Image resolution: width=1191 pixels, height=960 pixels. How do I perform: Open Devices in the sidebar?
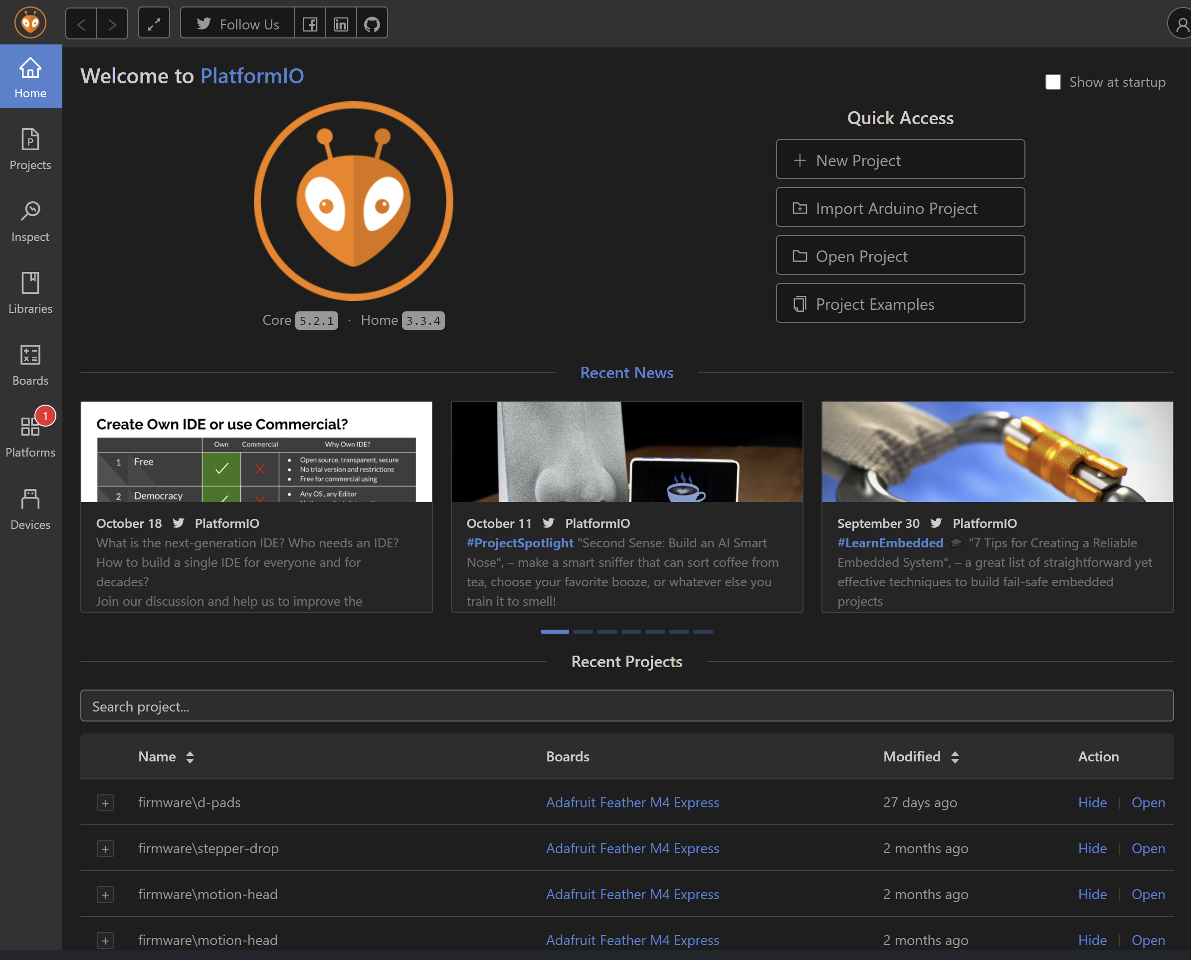[x=31, y=509]
